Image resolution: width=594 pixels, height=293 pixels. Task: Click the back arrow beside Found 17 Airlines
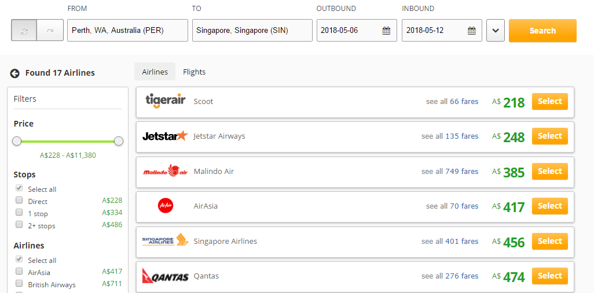point(15,73)
